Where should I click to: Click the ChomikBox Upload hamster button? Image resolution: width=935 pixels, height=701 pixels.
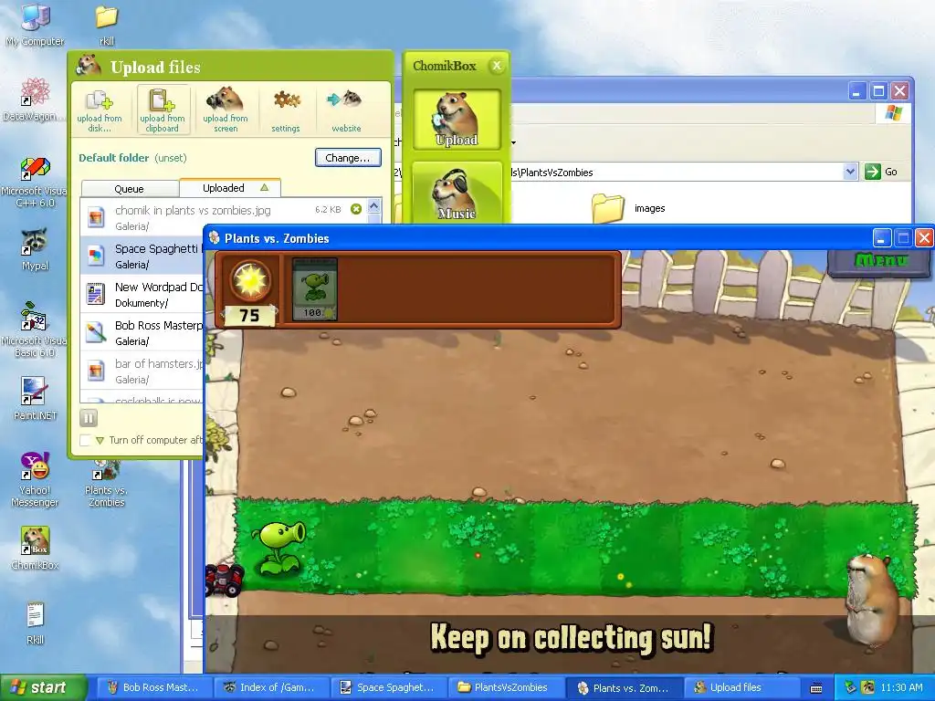tap(457, 120)
